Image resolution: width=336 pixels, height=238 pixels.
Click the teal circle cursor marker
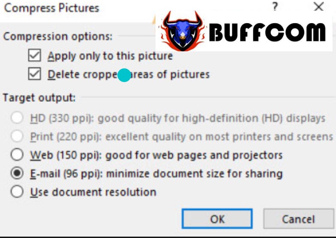(x=124, y=75)
